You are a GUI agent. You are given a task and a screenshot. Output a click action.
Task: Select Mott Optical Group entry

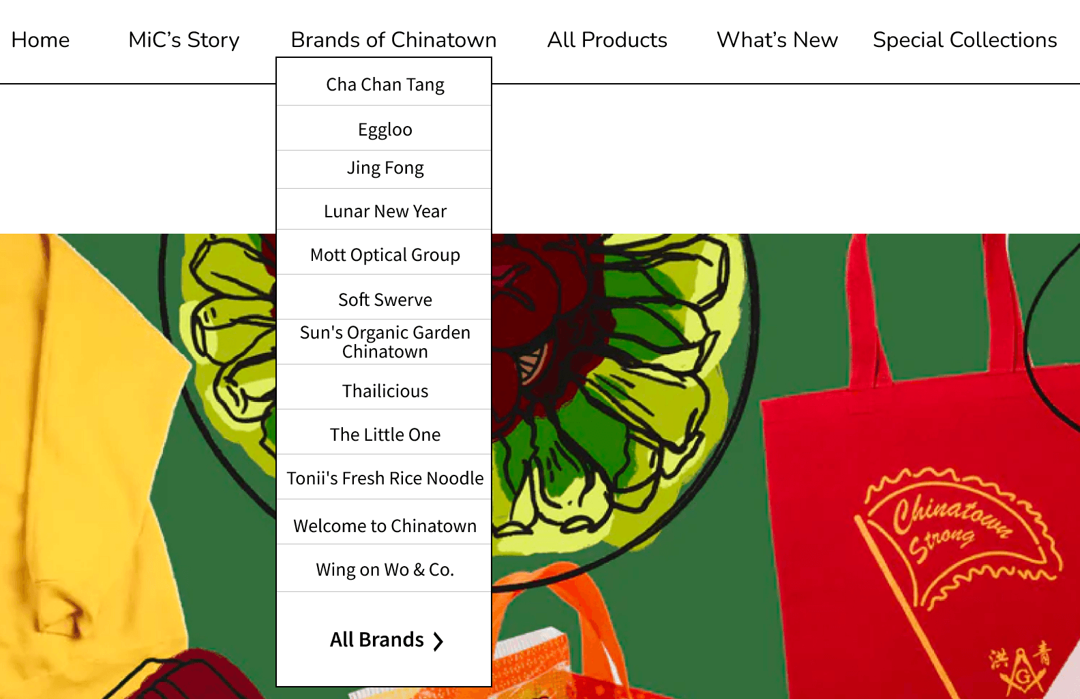(385, 254)
